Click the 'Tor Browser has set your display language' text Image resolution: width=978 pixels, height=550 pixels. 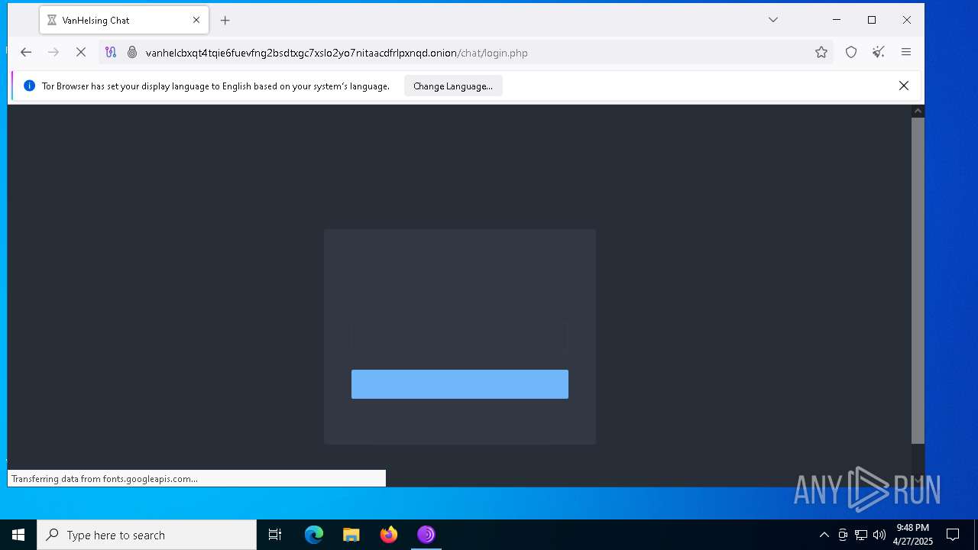coord(215,86)
